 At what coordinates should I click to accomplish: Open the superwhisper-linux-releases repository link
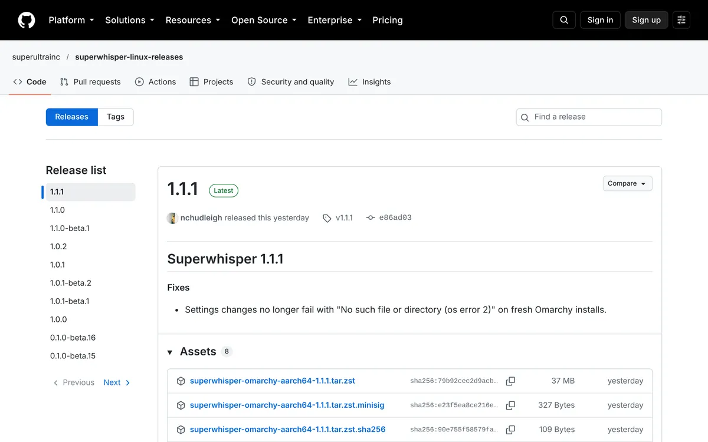pyautogui.click(x=129, y=57)
